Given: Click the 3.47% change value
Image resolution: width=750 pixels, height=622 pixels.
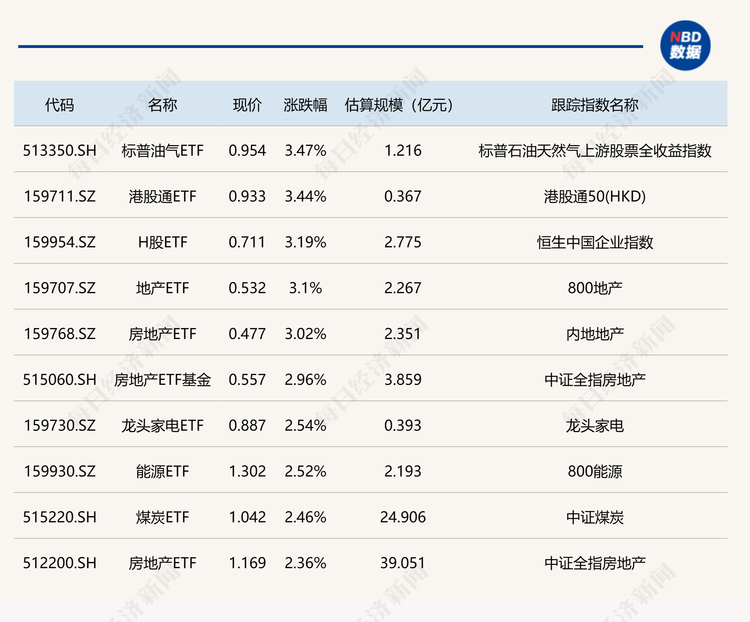Looking at the screenshot, I should click(306, 151).
